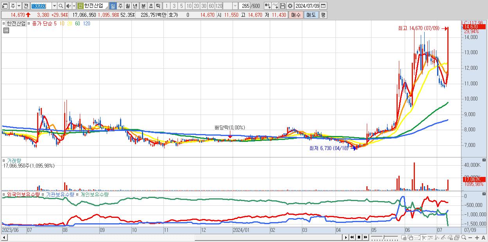Click the 평 button
The image size is (488, 242).
tap(323, 15)
